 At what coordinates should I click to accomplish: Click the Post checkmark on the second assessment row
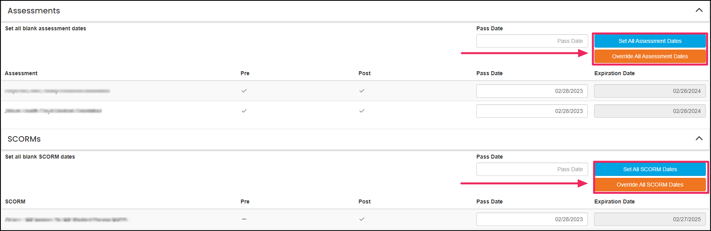pos(361,111)
